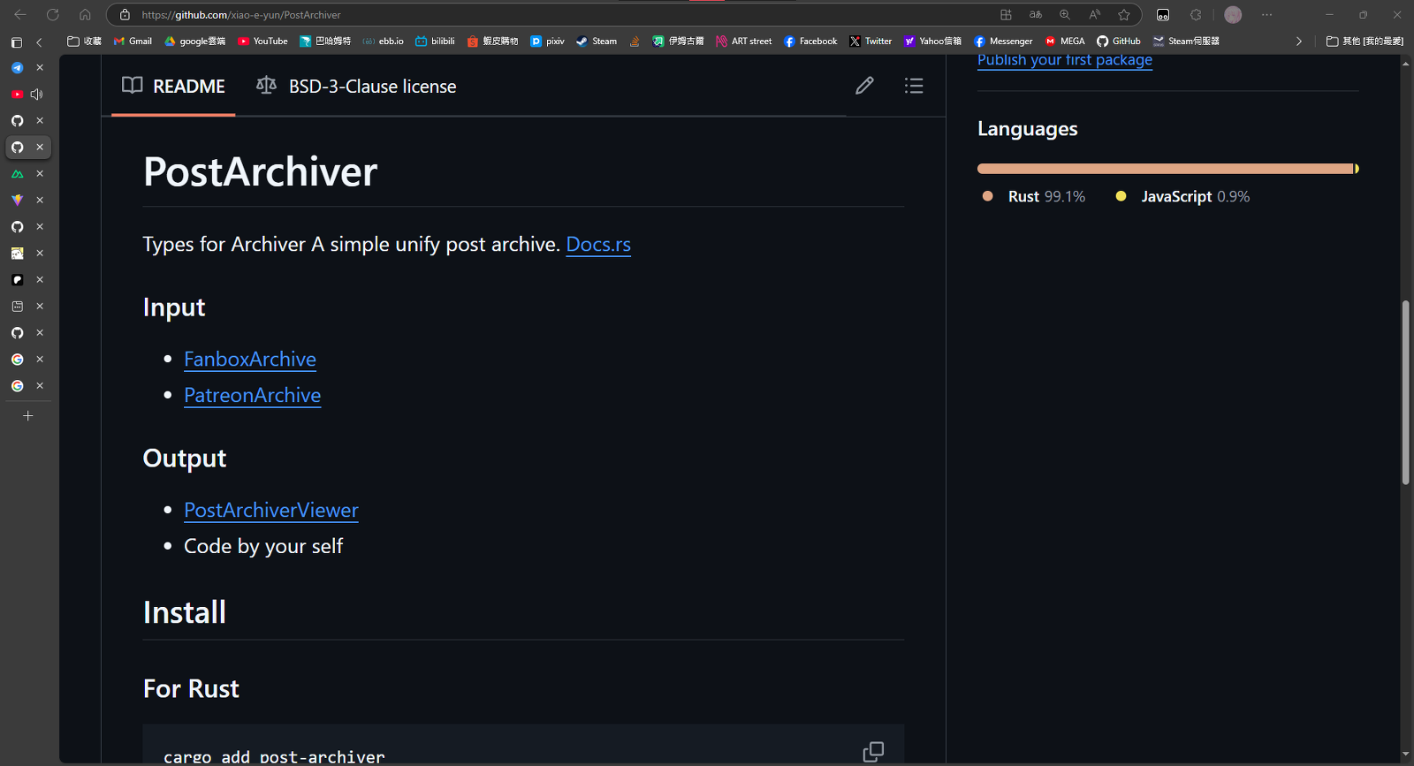The height and width of the screenshot is (766, 1414).
Task: Click the page's vertical scrollbar thumb
Action: click(1405, 392)
